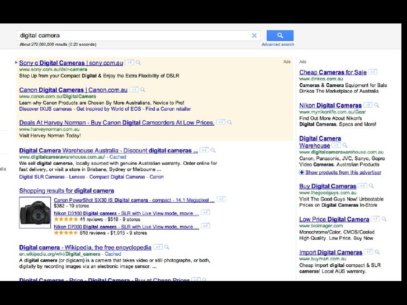Preview the Import Digital Cameras ad with the magnifier icon
407x305 pixels.
pyautogui.click(x=377, y=252)
